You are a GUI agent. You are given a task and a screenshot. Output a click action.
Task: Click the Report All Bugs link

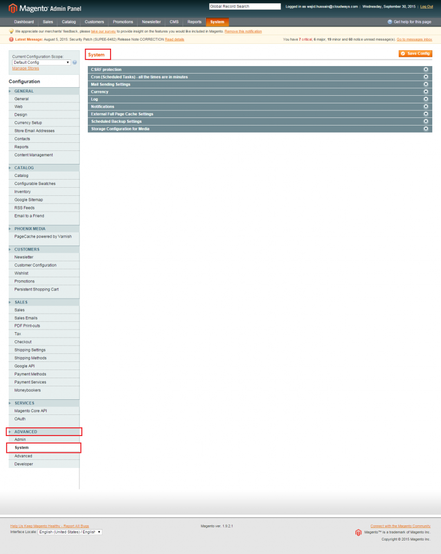click(x=49, y=526)
